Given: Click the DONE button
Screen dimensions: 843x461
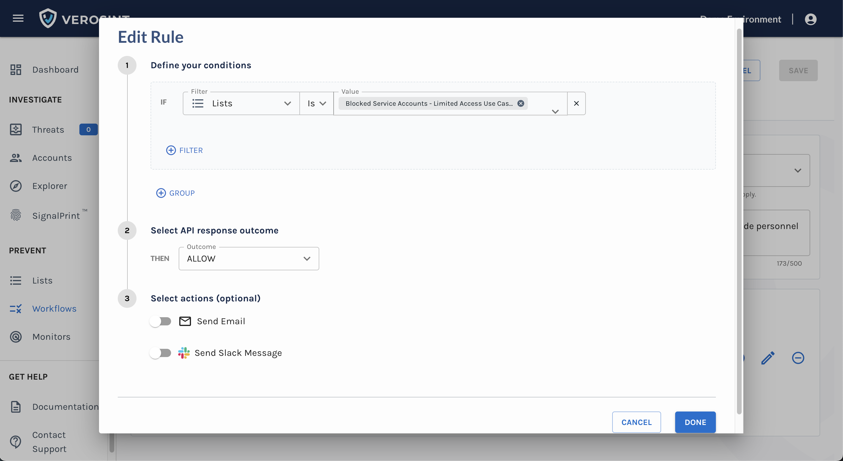Looking at the screenshot, I should click(695, 422).
